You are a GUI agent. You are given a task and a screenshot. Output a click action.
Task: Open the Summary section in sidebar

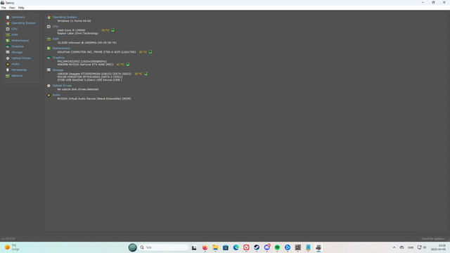pos(18,17)
